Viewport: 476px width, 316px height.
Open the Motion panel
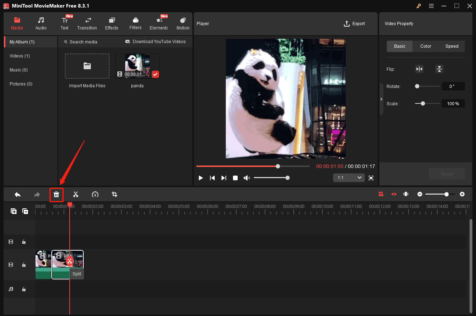pyautogui.click(x=183, y=23)
